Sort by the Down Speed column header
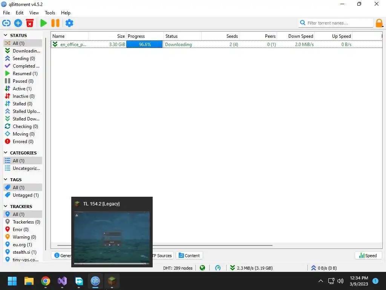The image size is (386, 290). pos(296,36)
